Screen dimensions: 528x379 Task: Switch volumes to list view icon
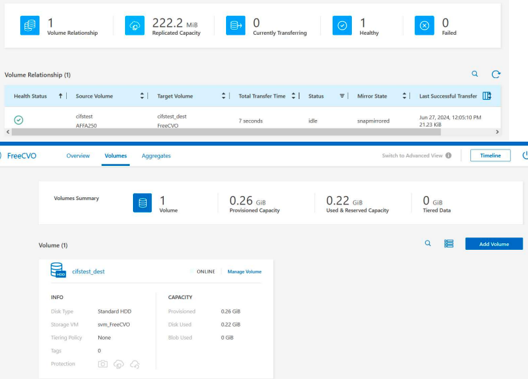point(449,243)
